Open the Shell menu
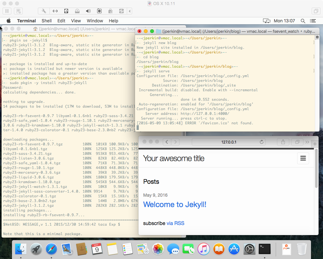Screen dimensions: 323x259 47,21
